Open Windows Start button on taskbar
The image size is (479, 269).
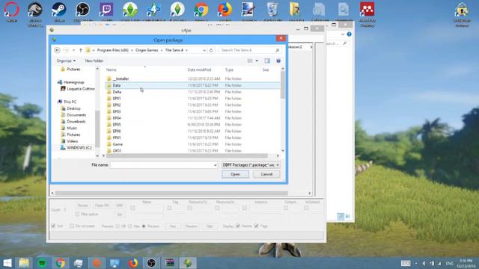[x=7, y=263]
